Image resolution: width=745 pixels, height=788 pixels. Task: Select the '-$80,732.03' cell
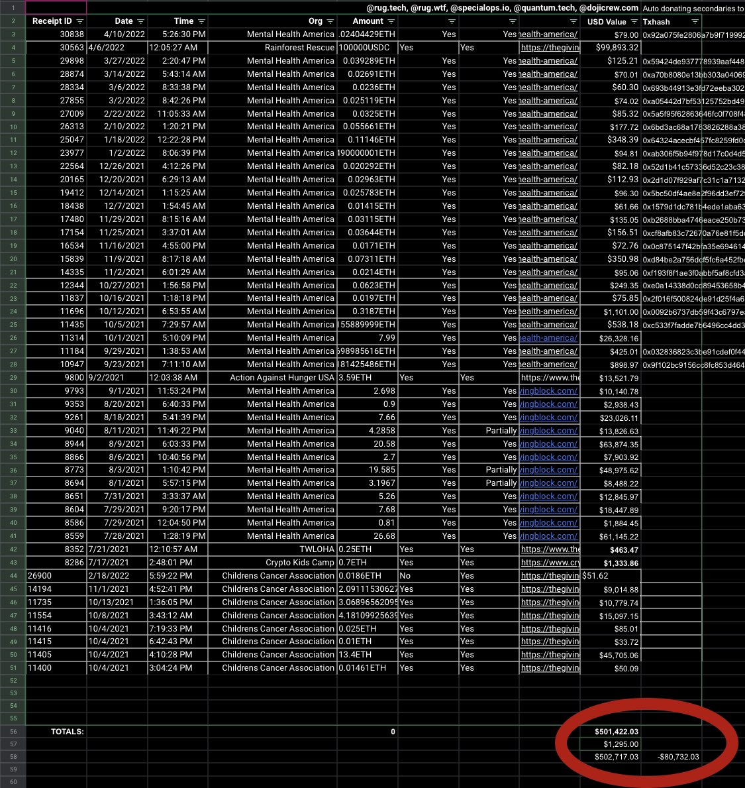click(x=671, y=757)
